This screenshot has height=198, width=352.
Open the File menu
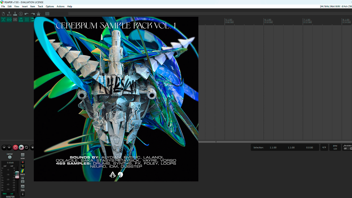pos(3,6)
